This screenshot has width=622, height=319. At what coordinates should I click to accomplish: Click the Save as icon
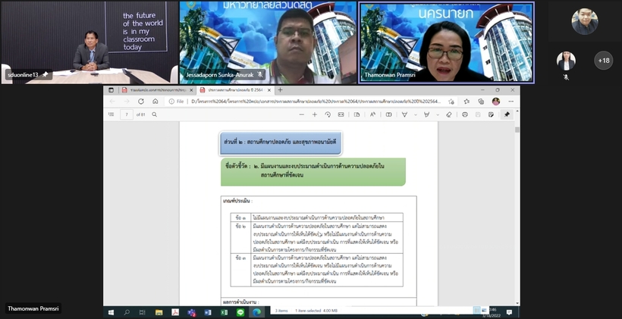click(x=491, y=114)
